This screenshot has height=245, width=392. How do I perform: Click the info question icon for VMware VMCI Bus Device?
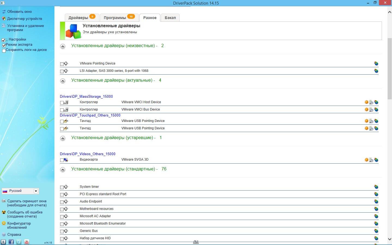click(x=371, y=109)
